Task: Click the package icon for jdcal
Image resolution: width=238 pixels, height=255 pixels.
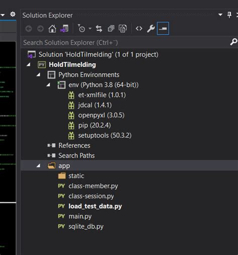Action: pyautogui.click(x=71, y=105)
